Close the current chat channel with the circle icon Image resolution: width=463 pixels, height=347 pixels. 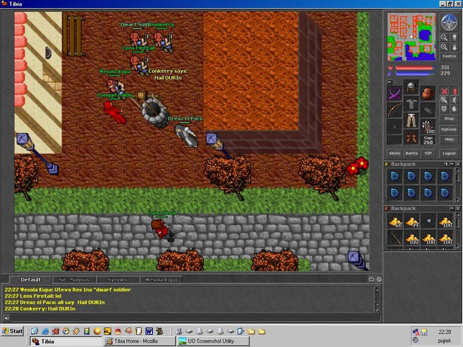click(379, 279)
